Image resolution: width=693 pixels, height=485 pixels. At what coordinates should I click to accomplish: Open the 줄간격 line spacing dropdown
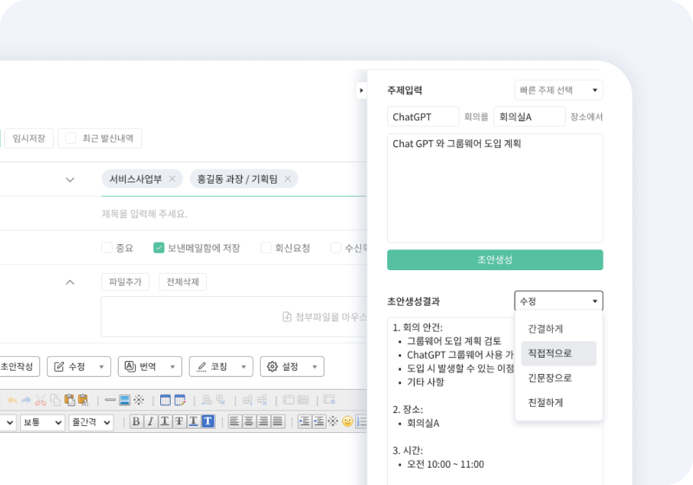coord(91,423)
